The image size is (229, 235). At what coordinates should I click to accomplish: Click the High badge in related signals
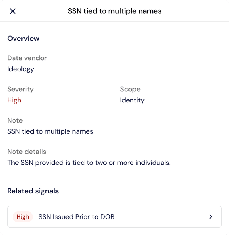point(23,217)
